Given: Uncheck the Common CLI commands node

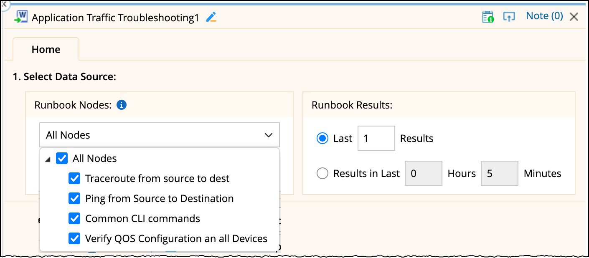Looking at the screenshot, I should (x=74, y=219).
